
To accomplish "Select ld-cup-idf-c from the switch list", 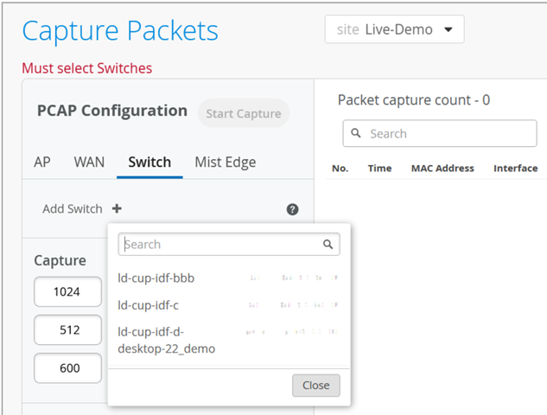I will pos(149,305).
